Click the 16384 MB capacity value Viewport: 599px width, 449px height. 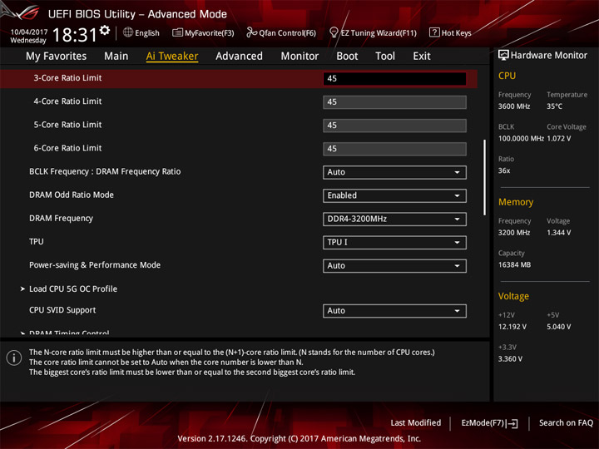pyautogui.click(x=514, y=265)
